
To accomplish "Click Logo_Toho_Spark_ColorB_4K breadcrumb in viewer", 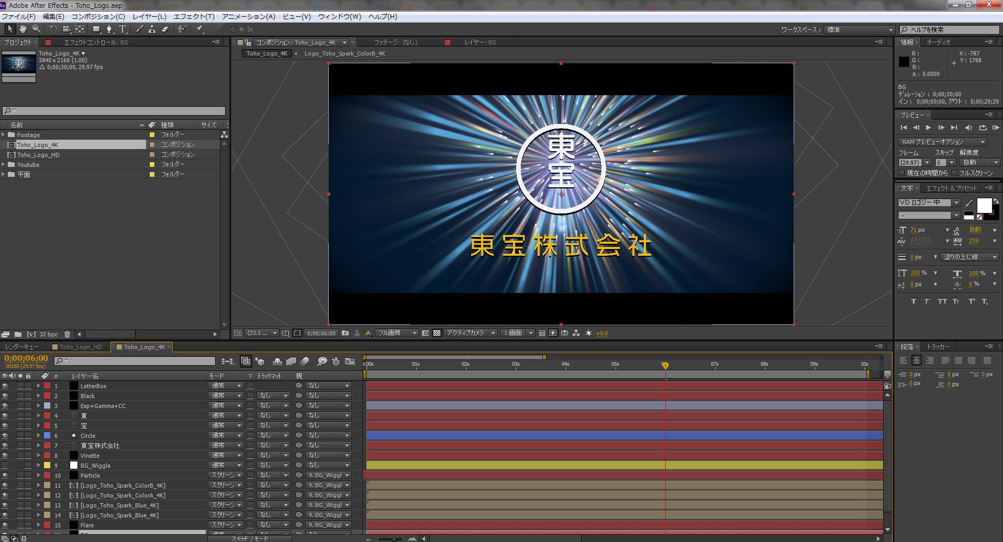I will click(344, 53).
